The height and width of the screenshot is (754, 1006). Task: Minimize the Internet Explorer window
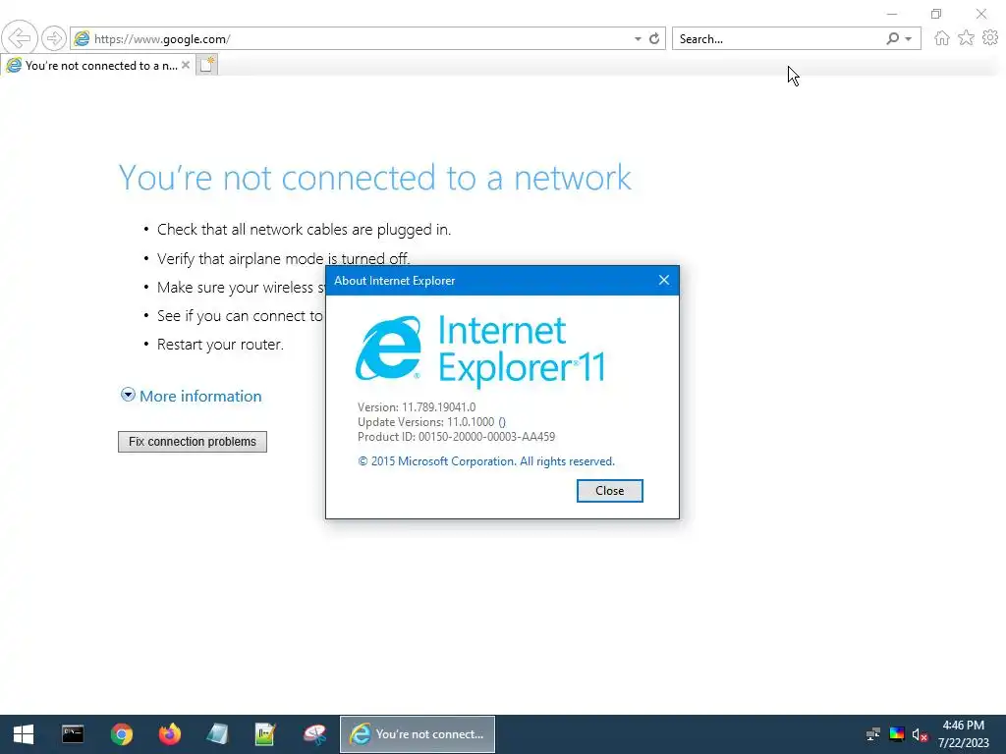[x=892, y=14]
